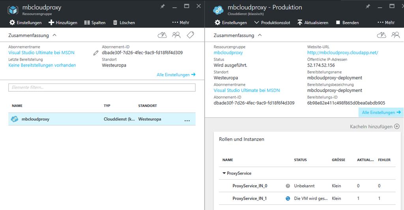Click Rollen und Instanzen tile title
404x210 pixels.
point(241,139)
